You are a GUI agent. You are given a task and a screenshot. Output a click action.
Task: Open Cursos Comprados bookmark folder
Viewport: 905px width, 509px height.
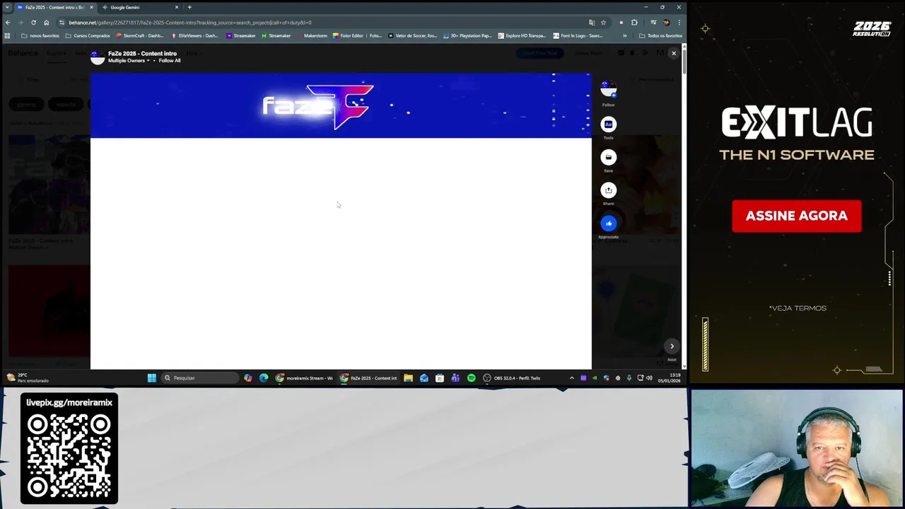tap(88, 35)
